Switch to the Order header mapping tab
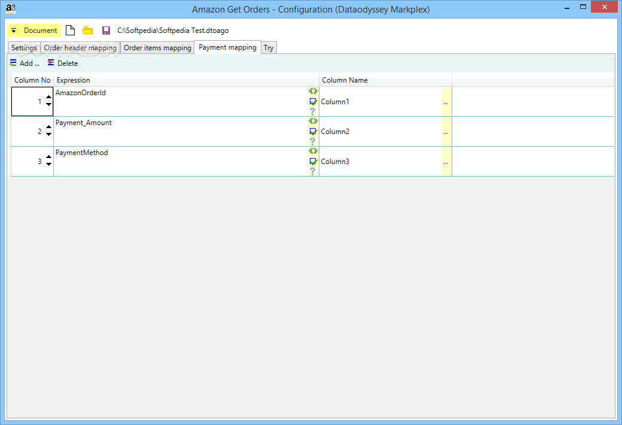622x425 pixels. [x=80, y=48]
